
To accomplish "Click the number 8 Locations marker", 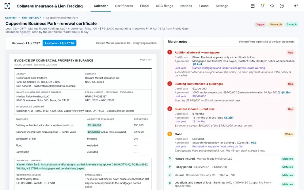I will point(170,183).
